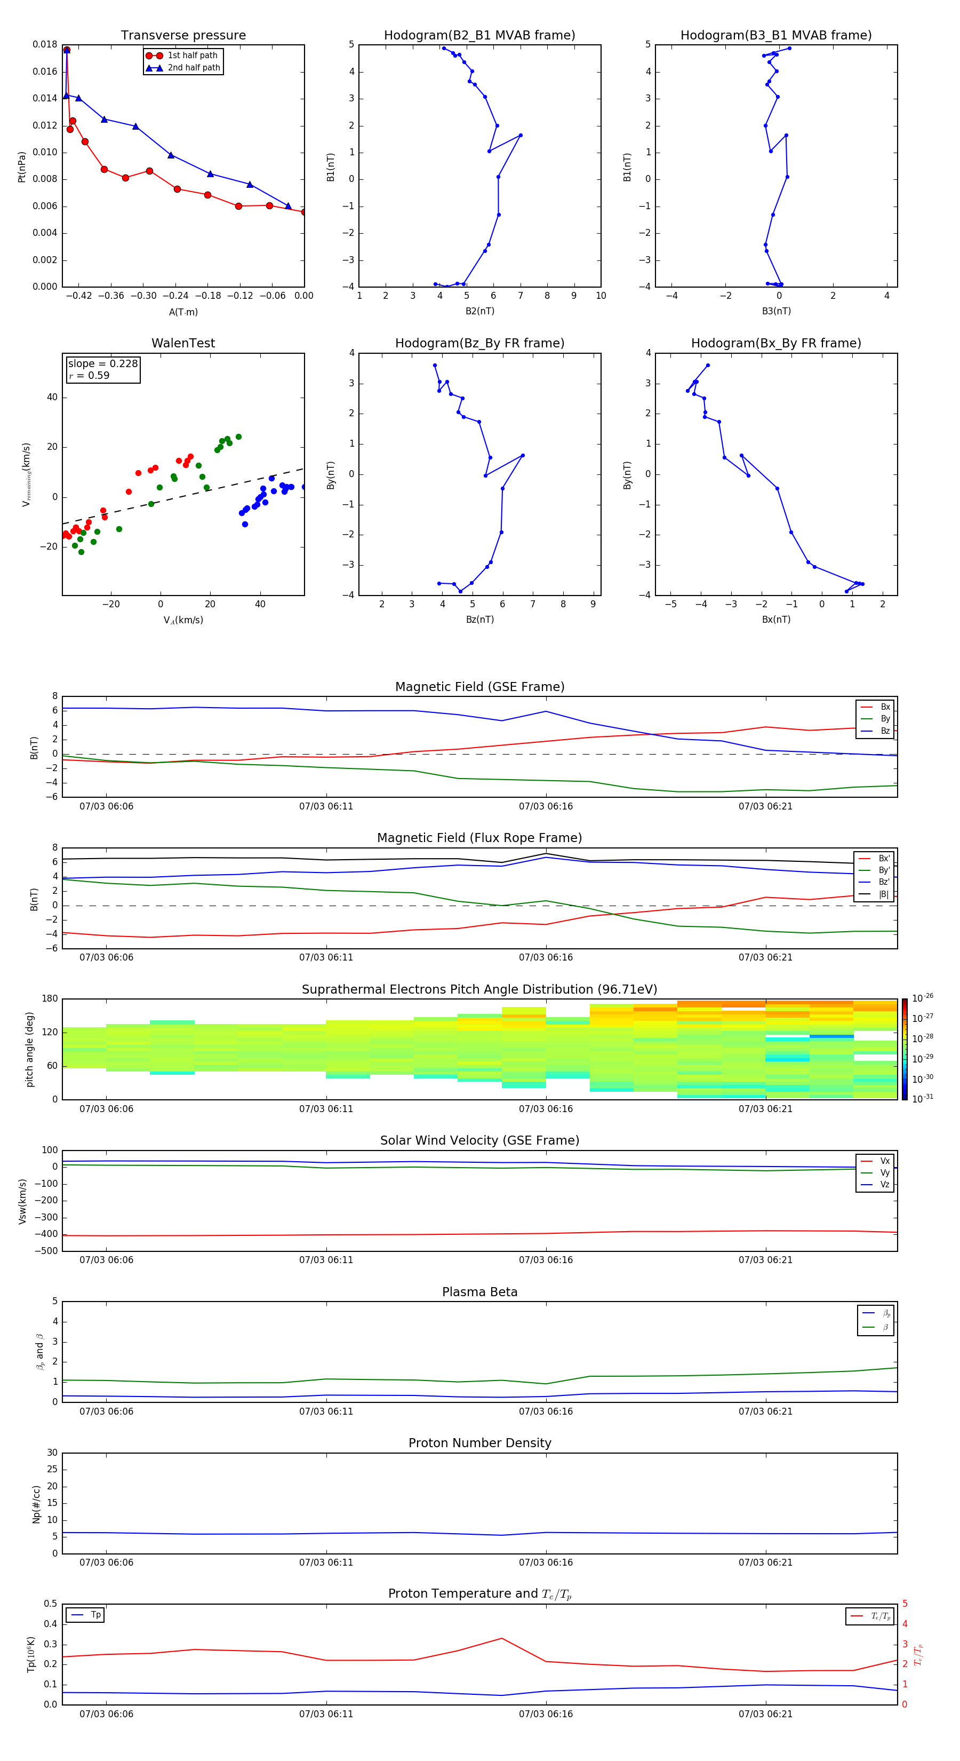
Task: Click the "B2(nT)" x-axis label
Action: pos(479,311)
